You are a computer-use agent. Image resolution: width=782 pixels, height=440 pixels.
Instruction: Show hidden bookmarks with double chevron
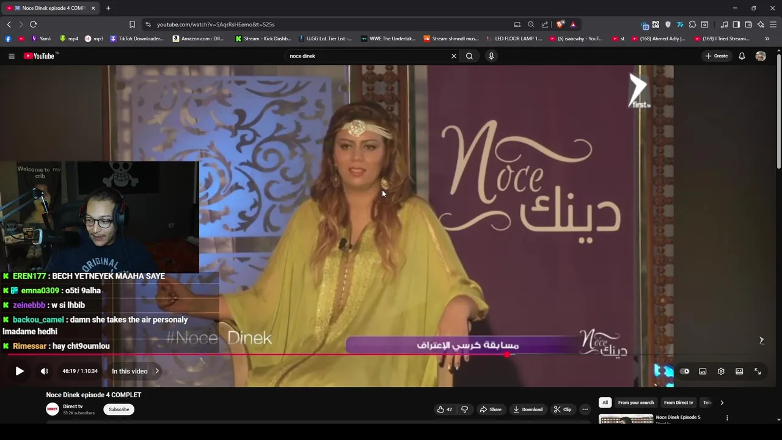(x=767, y=38)
